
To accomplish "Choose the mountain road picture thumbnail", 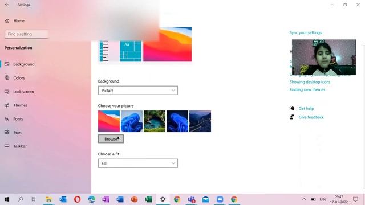I will 200,121.
